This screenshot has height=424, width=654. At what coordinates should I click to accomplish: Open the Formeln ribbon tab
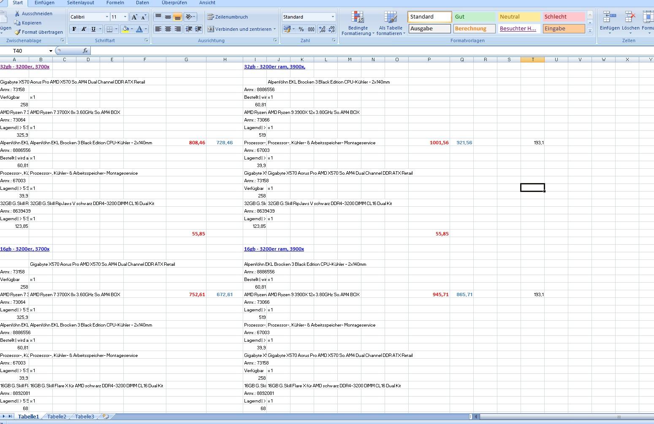(x=115, y=3)
